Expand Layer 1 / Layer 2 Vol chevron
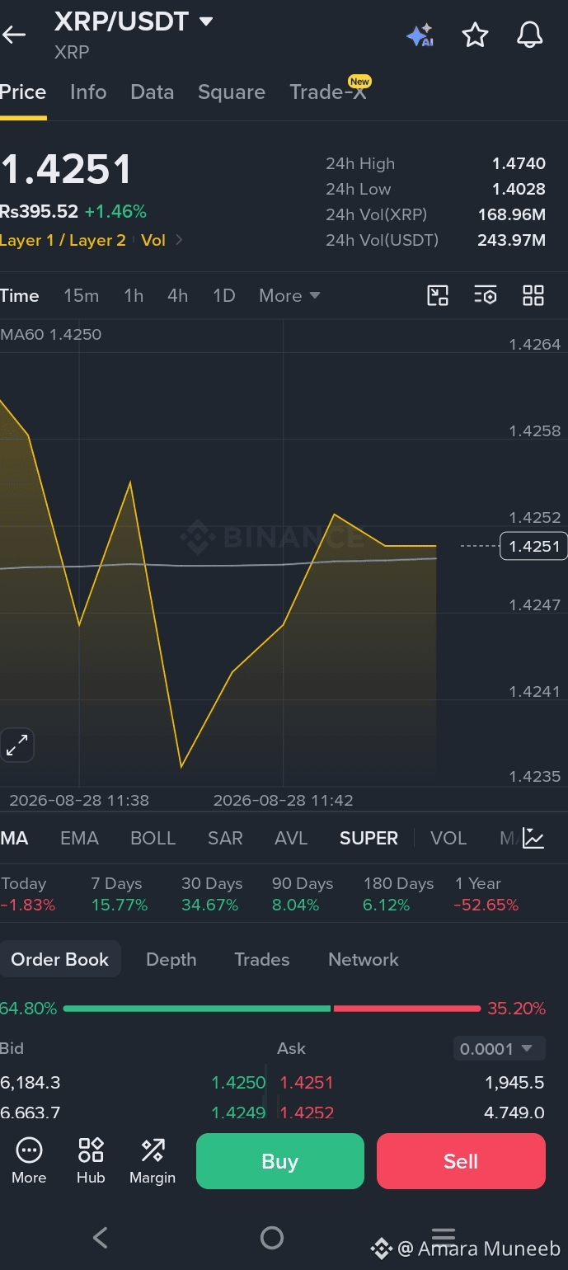Screen dimensions: 568x1270 (x=180, y=241)
